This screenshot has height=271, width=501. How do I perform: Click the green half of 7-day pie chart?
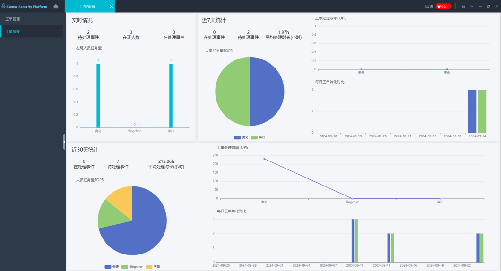232,92
